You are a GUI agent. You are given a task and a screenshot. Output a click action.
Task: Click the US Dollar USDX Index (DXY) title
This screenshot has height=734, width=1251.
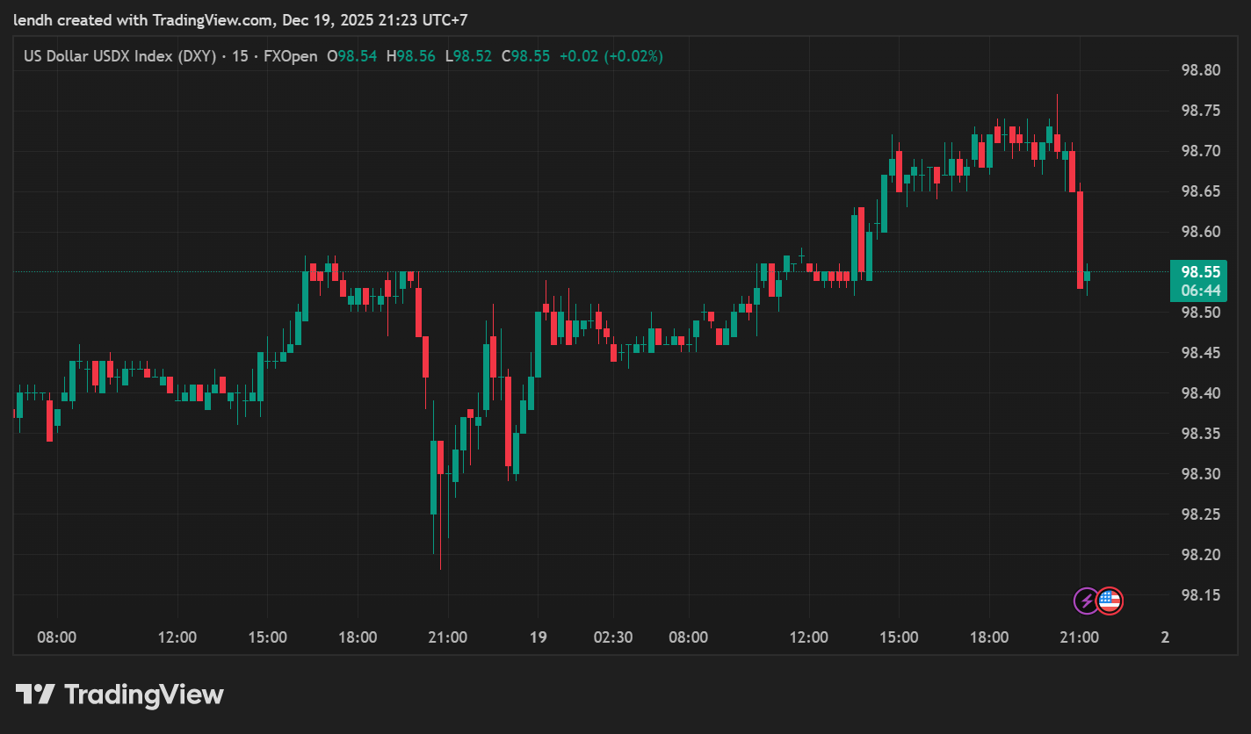point(119,56)
